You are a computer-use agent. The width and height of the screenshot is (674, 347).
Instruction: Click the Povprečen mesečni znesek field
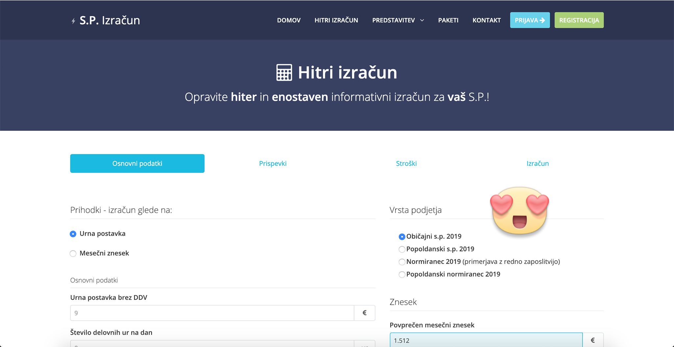coord(486,340)
